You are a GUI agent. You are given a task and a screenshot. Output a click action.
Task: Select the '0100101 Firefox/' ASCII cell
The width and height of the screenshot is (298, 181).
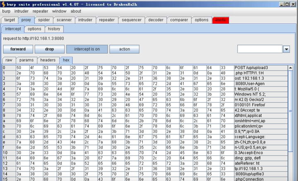coord(261,105)
